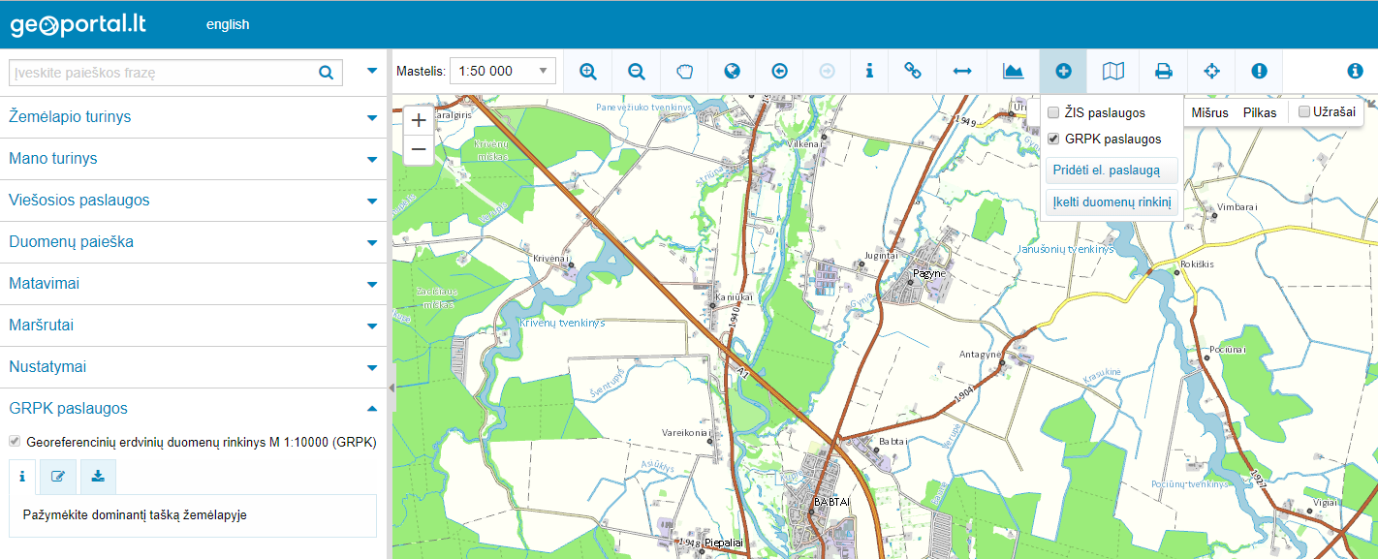Switch to the edit tab in GRPK panel
The image size is (1378, 559).
tap(58, 476)
